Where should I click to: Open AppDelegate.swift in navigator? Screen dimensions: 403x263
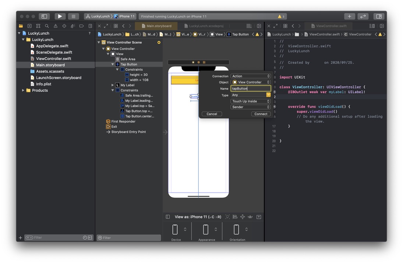tap(52, 46)
